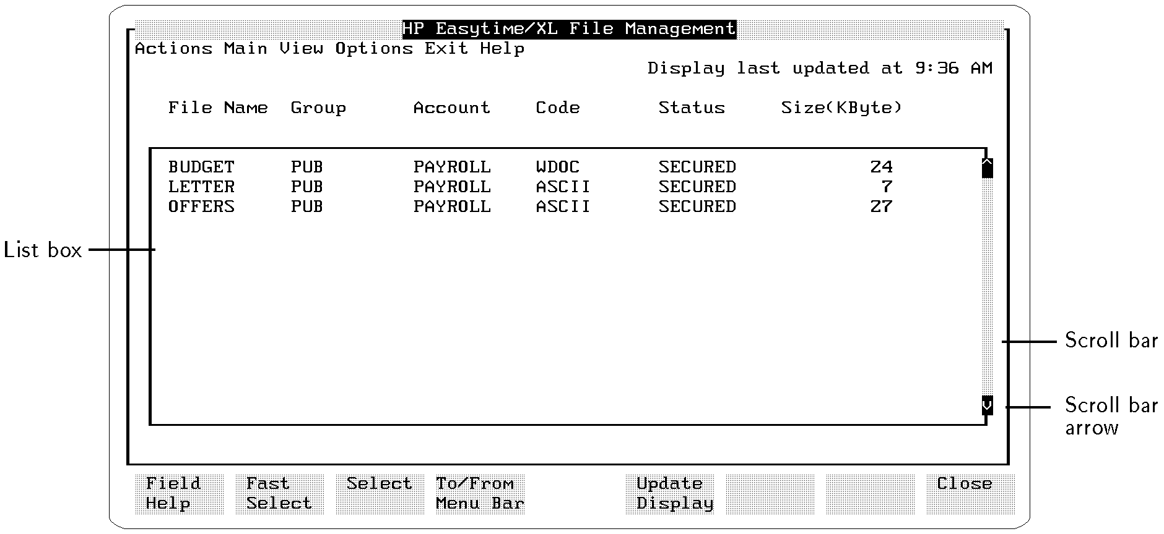Click the size value 27 for OFFERS
This screenshot has height=534, width=1164.
click(x=881, y=207)
